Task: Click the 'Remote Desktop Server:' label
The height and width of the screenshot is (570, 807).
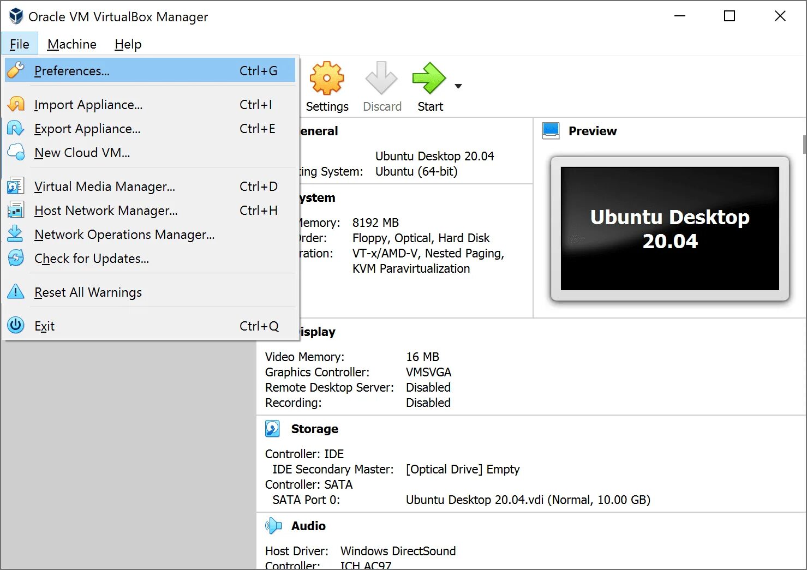Action: tap(329, 387)
